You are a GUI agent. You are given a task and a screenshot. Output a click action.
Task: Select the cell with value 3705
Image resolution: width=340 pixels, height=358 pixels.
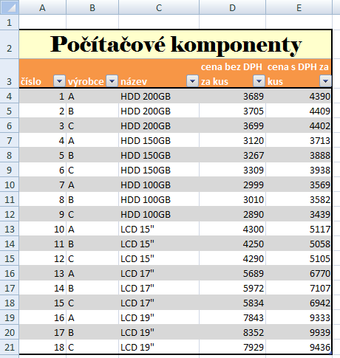[232, 111]
